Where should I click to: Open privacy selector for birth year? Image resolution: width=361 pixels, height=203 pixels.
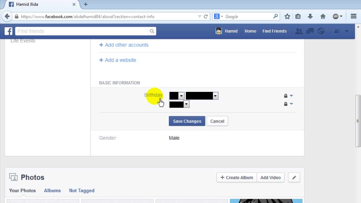[x=288, y=104]
